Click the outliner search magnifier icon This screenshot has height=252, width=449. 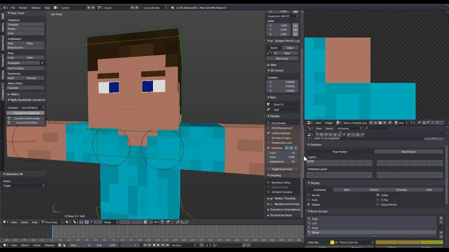[366, 128]
